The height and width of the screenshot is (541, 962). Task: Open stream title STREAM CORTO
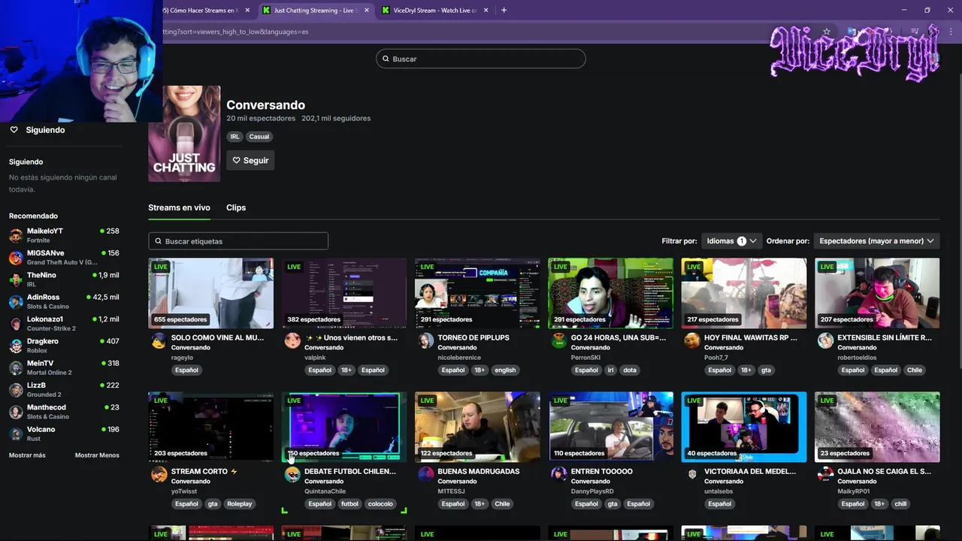point(204,471)
